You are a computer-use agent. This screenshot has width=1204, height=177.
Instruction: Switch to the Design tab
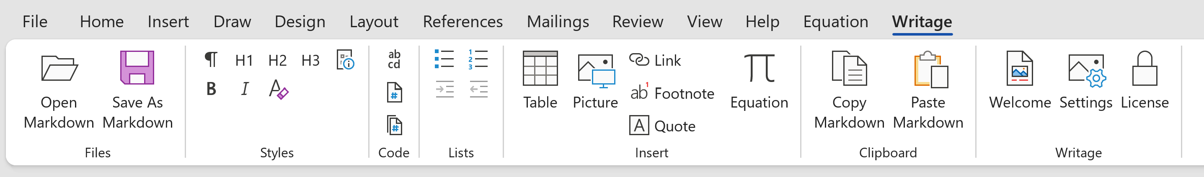300,21
